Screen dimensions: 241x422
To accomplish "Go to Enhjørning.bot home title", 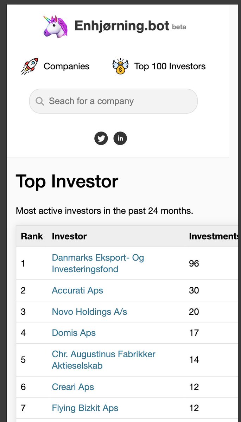I will pyautogui.click(x=122, y=26).
